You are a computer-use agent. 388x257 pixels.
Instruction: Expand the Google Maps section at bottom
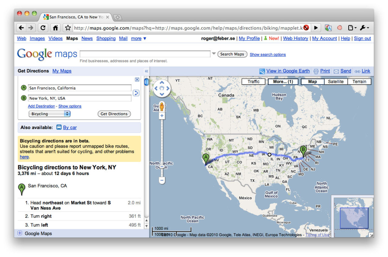click(20, 233)
